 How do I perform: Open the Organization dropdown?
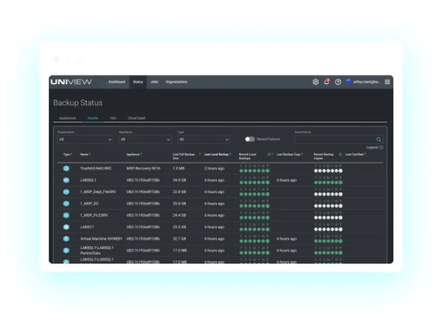click(x=85, y=139)
